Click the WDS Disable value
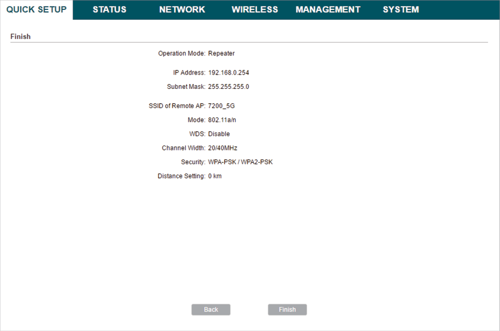This screenshot has width=500, height=331. click(219, 134)
